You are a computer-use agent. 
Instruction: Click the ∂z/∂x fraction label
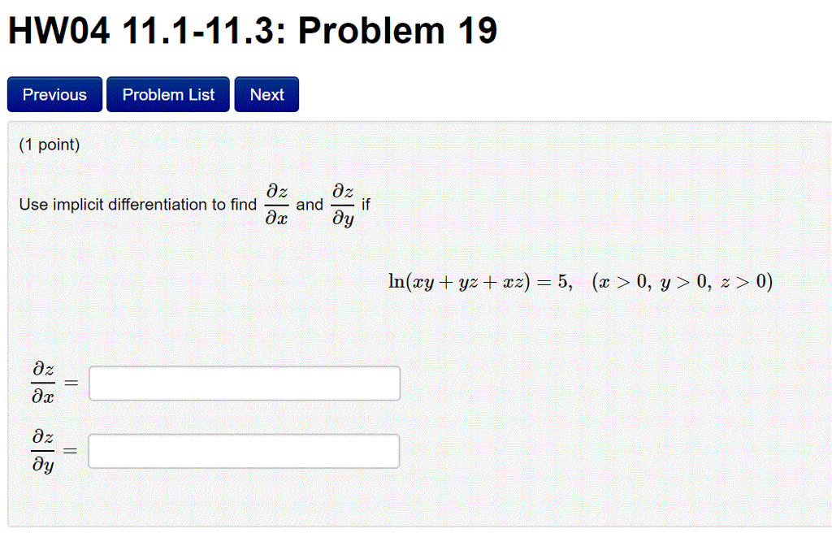pos(42,383)
